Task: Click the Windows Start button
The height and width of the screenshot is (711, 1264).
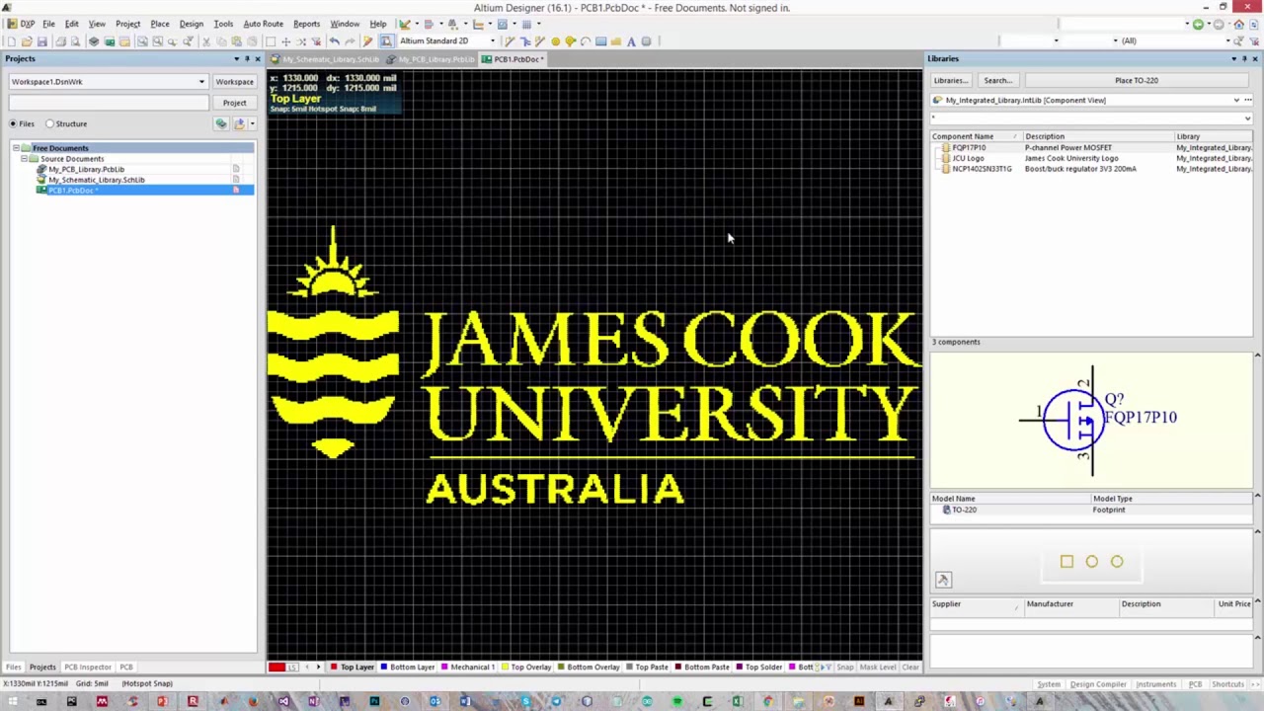Action: [11, 702]
